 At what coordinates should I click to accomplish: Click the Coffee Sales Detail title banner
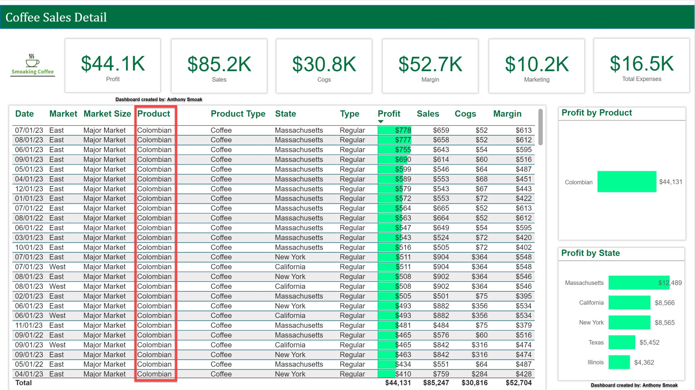tap(56, 17)
